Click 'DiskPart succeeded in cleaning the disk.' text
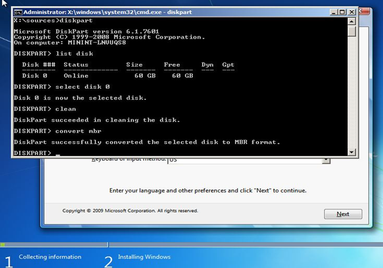Screen dimensions: 383x268 click(96, 120)
